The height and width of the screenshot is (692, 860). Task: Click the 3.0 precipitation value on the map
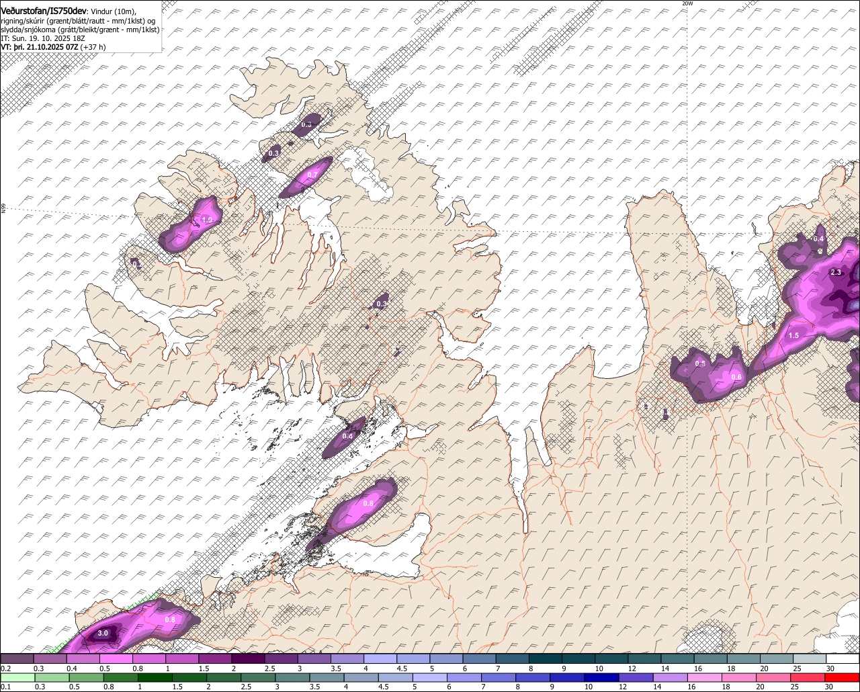pyautogui.click(x=103, y=634)
